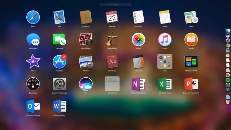231x130 pixels.
Task: Open the Downloads folder in the Dock
Action: tap(228, 97)
